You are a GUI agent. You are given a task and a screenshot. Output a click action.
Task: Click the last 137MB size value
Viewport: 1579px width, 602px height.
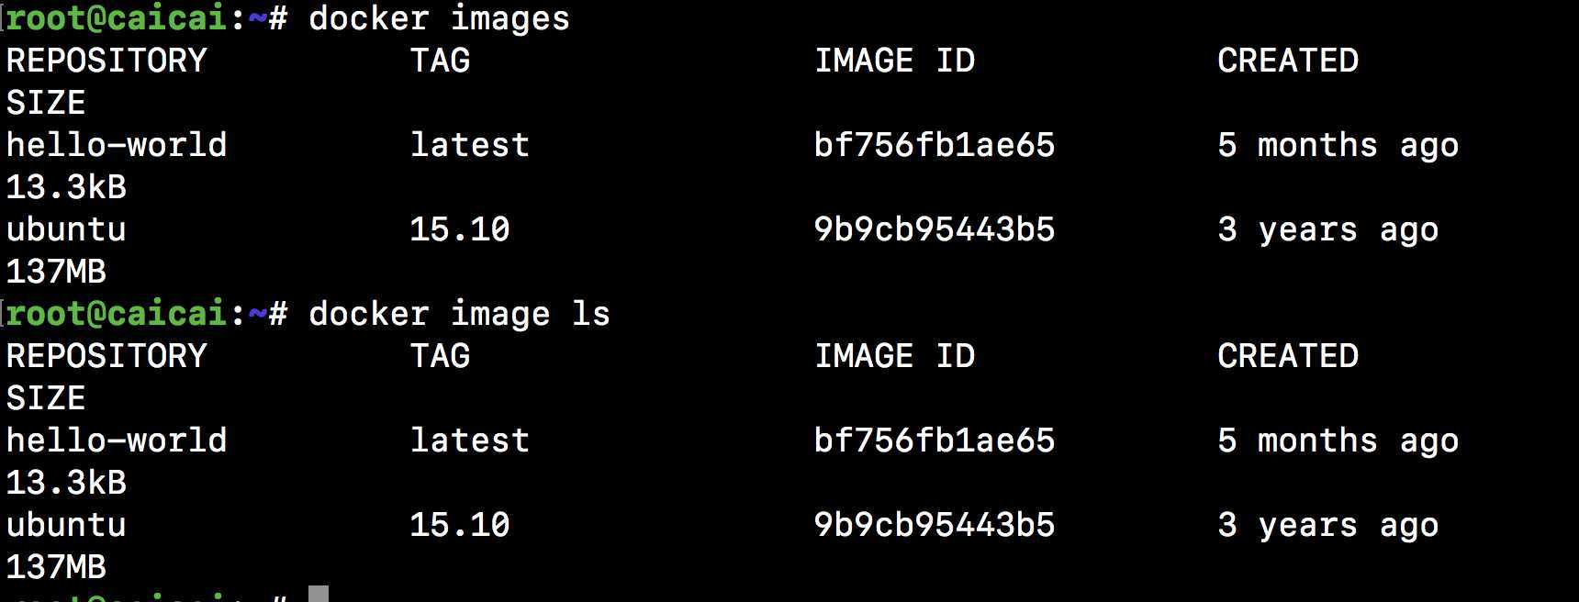pos(56,567)
